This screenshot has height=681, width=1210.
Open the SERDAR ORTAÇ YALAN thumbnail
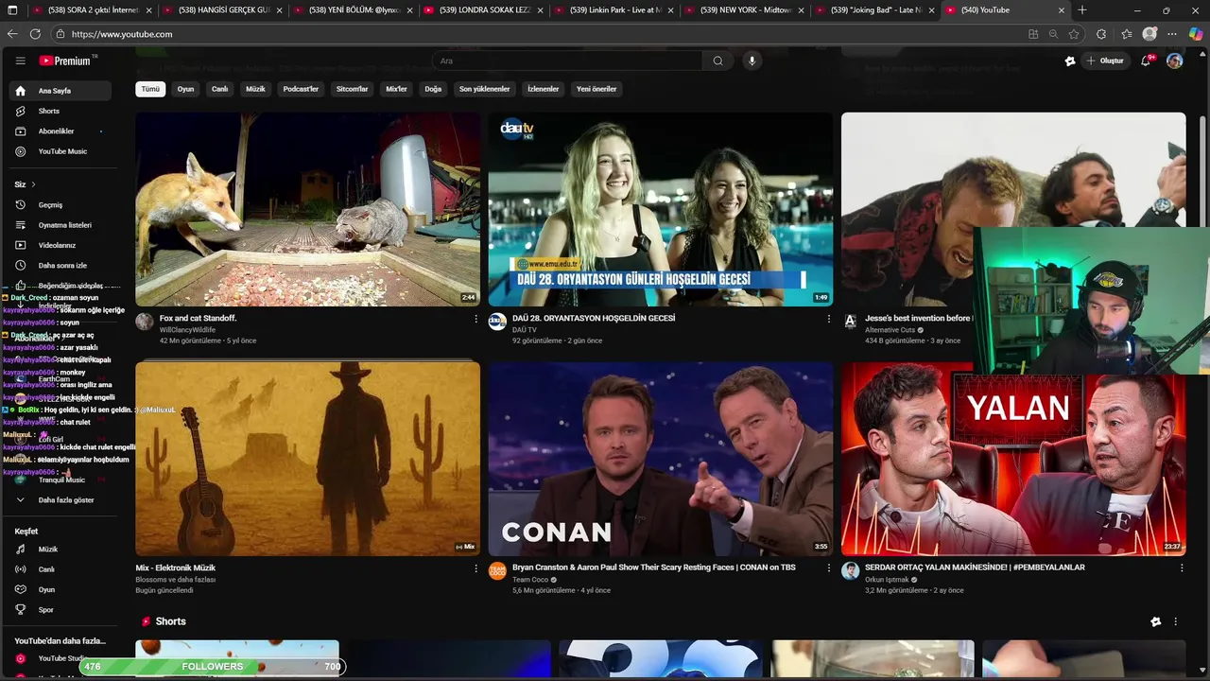click(1013, 459)
